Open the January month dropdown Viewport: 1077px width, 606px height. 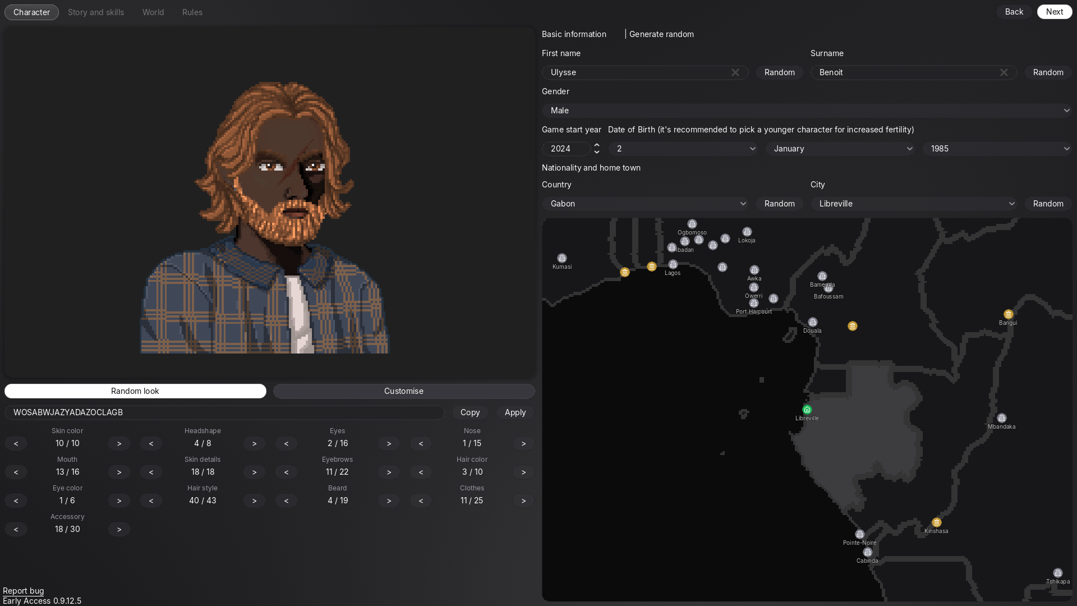click(x=840, y=149)
